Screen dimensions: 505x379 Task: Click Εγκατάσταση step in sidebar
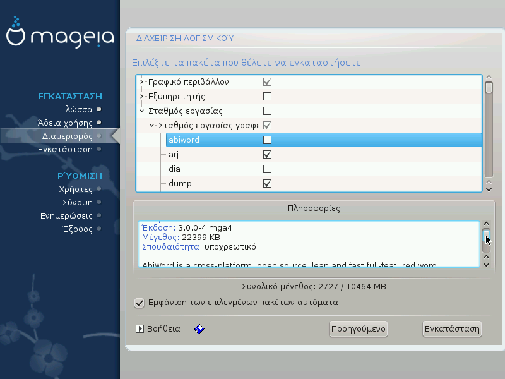65,149
